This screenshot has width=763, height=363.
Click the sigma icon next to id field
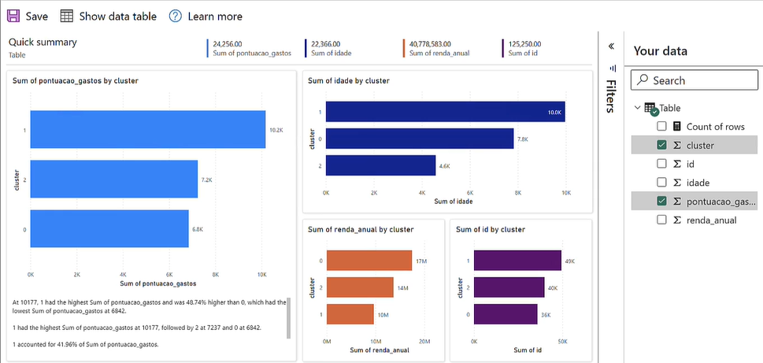point(677,164)
